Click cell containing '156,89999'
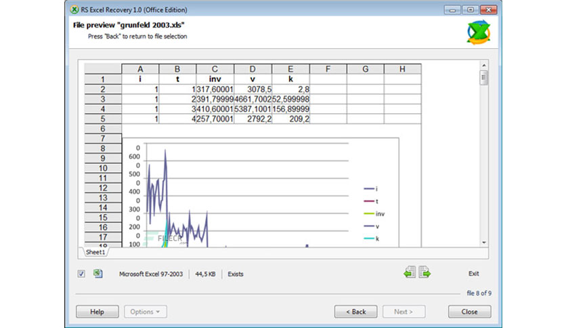The height and width of the screenshot is (328, 566). (290, 108)
